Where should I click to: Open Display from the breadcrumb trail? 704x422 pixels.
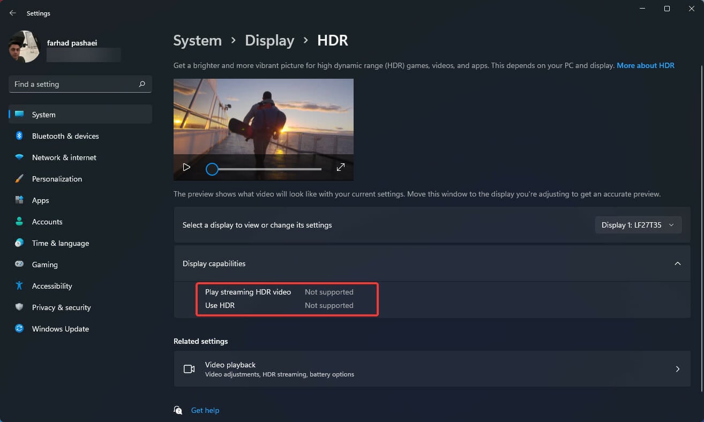pyautogui.click(x=269, y=40)
